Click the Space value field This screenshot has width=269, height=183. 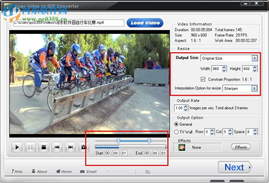(x=250, y=132)
